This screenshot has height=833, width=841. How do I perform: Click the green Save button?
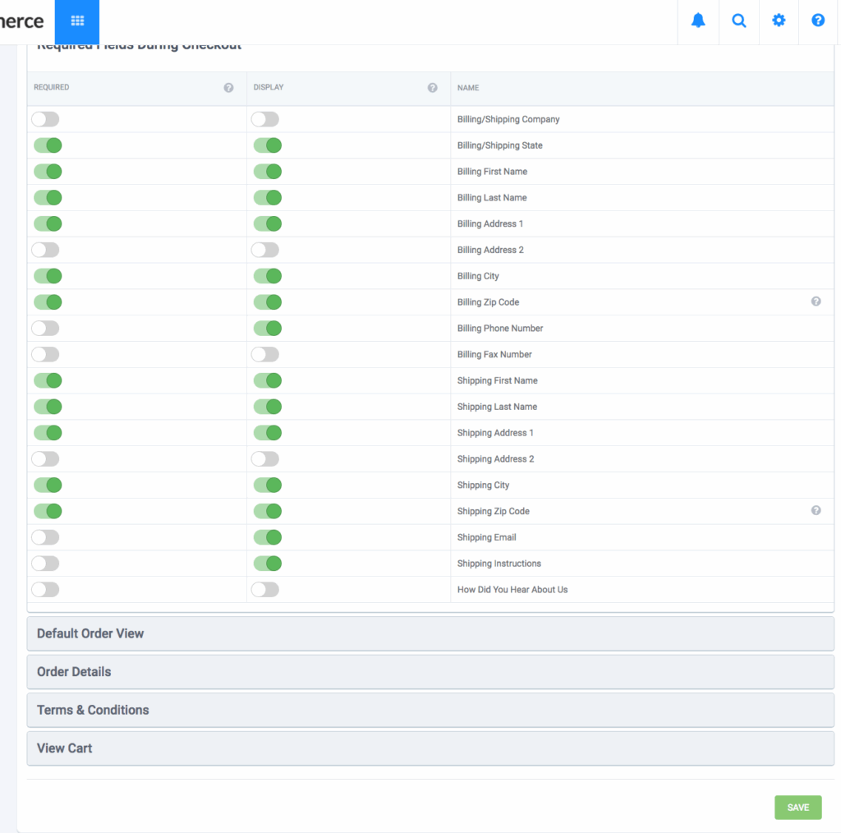797,808
